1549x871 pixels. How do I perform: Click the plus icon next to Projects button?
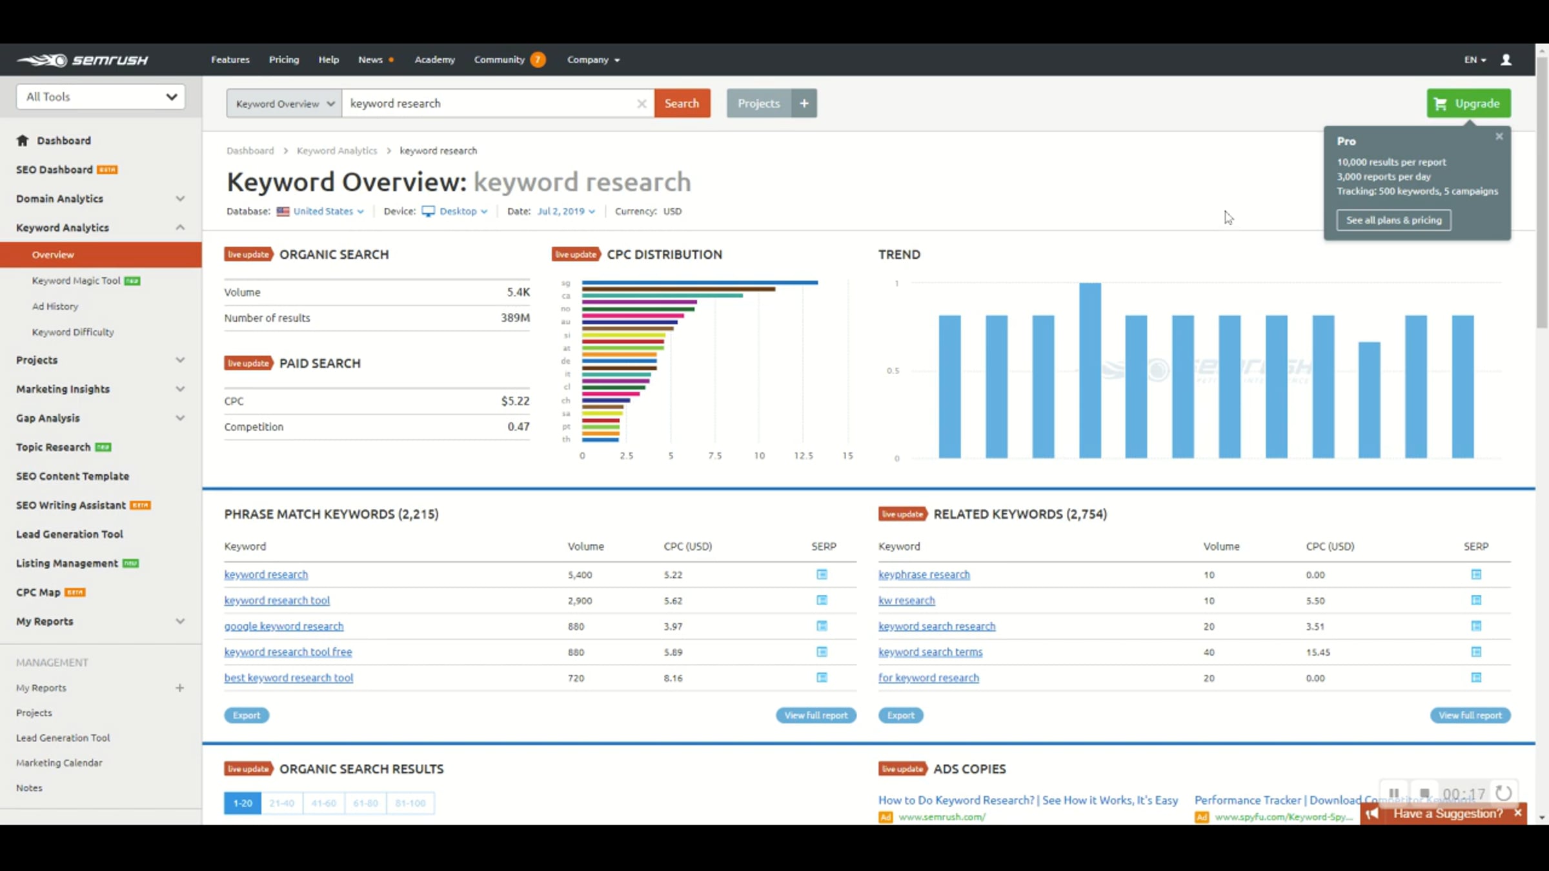(x=804, y=103)
